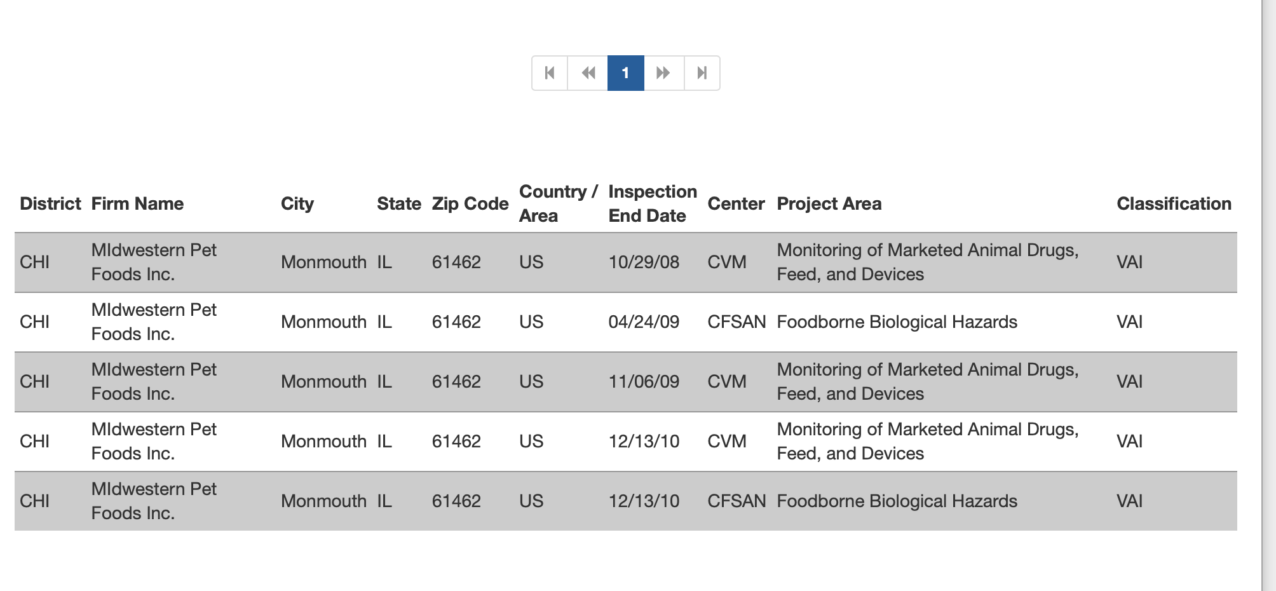Click the next page double-arrow icon

click(663, 73)
